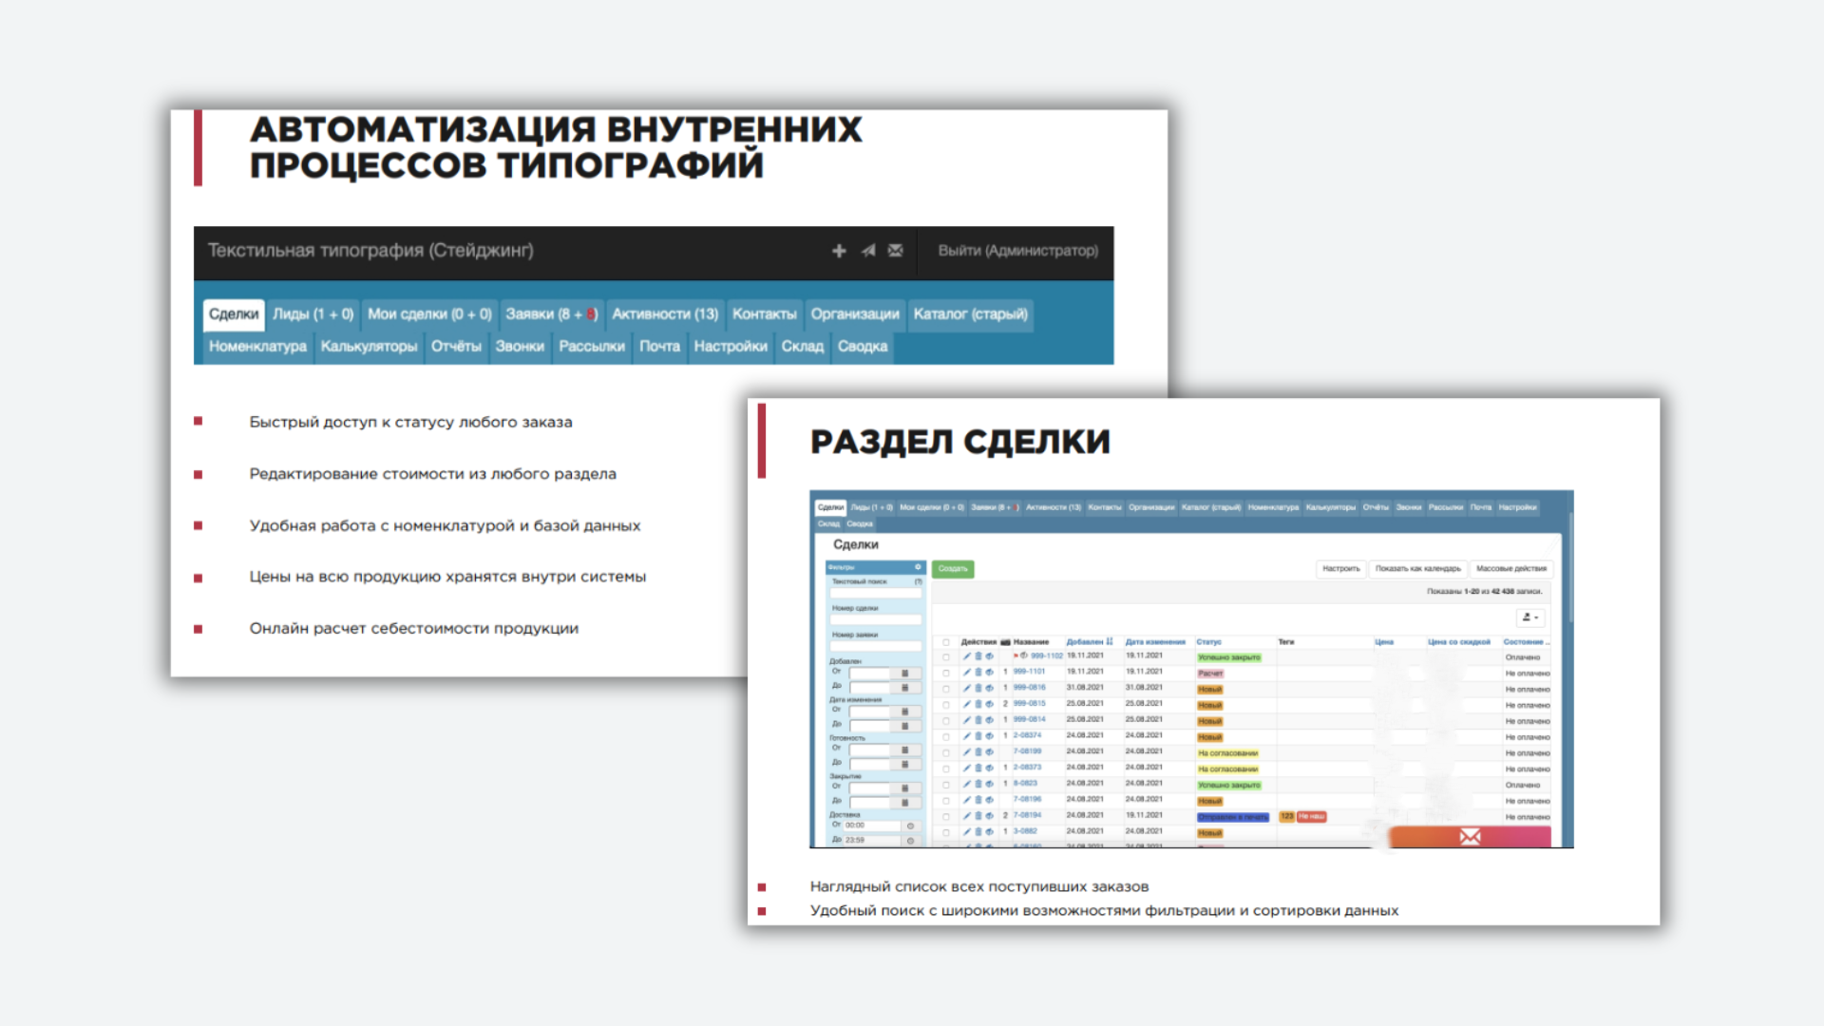Click the trash delete icon for deal 999-0816

tap(978, 688)
